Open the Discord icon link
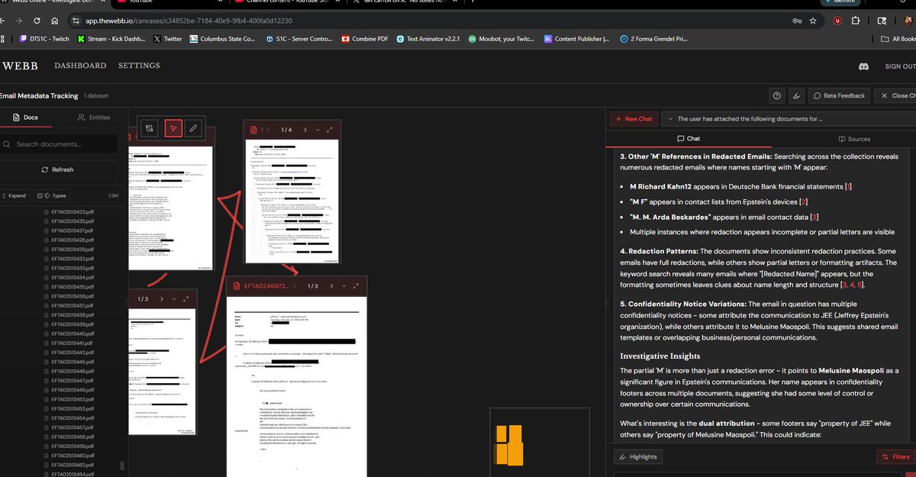The image size is (916, 477). [x=863, y=66]
